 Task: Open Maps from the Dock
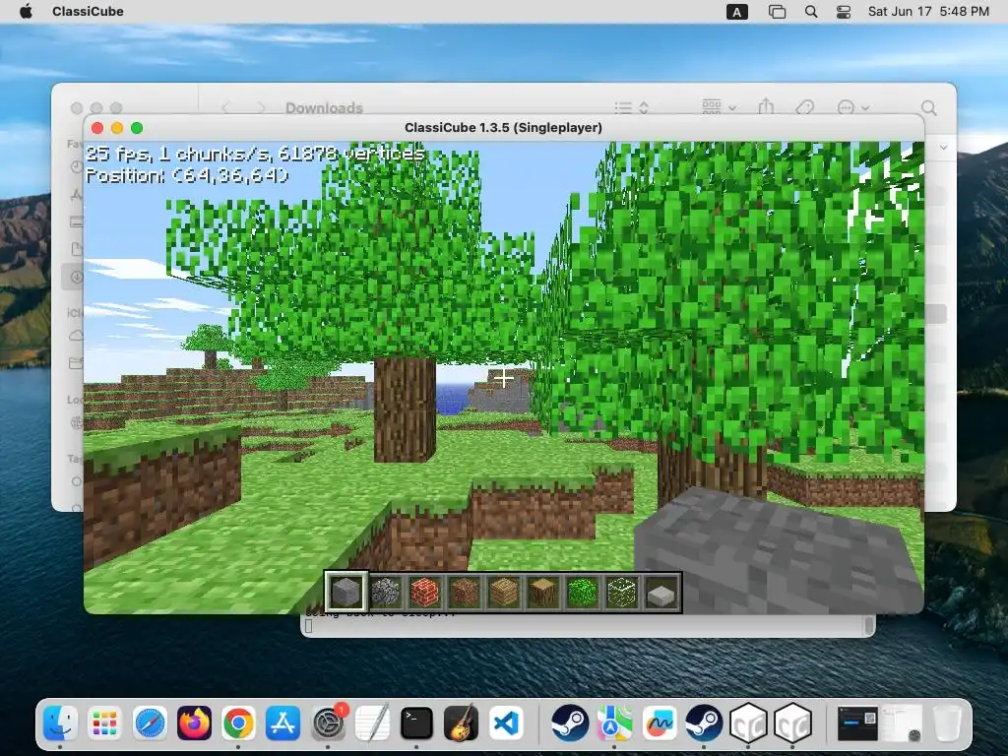(x=614, y=723)
